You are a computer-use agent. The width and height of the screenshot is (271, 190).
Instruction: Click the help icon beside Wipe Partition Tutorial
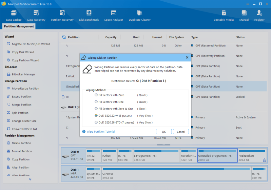tap(84, 132)
